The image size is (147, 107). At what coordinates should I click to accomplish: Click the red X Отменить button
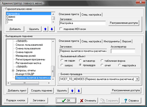coord(88,100)
